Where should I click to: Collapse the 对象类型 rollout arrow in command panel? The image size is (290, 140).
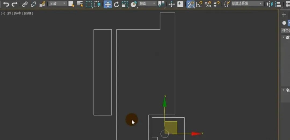(283, 37)
